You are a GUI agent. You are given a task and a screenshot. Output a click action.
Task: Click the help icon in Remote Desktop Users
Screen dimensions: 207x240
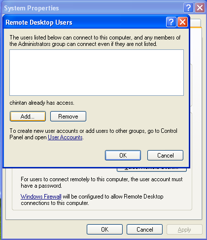pos(171,22)
